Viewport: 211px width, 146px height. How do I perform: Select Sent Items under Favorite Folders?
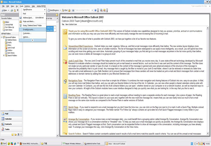click(7, 30)
